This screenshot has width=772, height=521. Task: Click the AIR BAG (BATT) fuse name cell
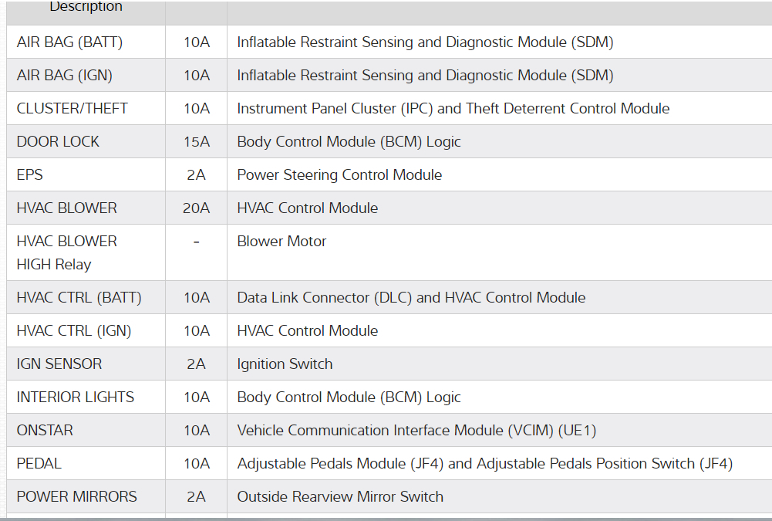tap(69, 42)
